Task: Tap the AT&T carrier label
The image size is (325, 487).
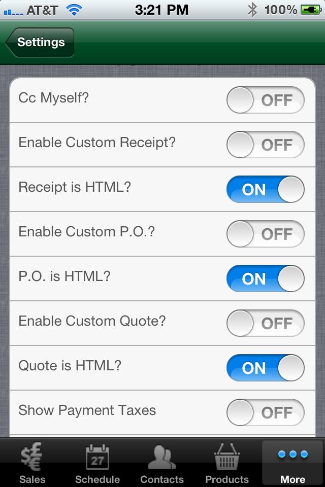Action: point(42,11)
